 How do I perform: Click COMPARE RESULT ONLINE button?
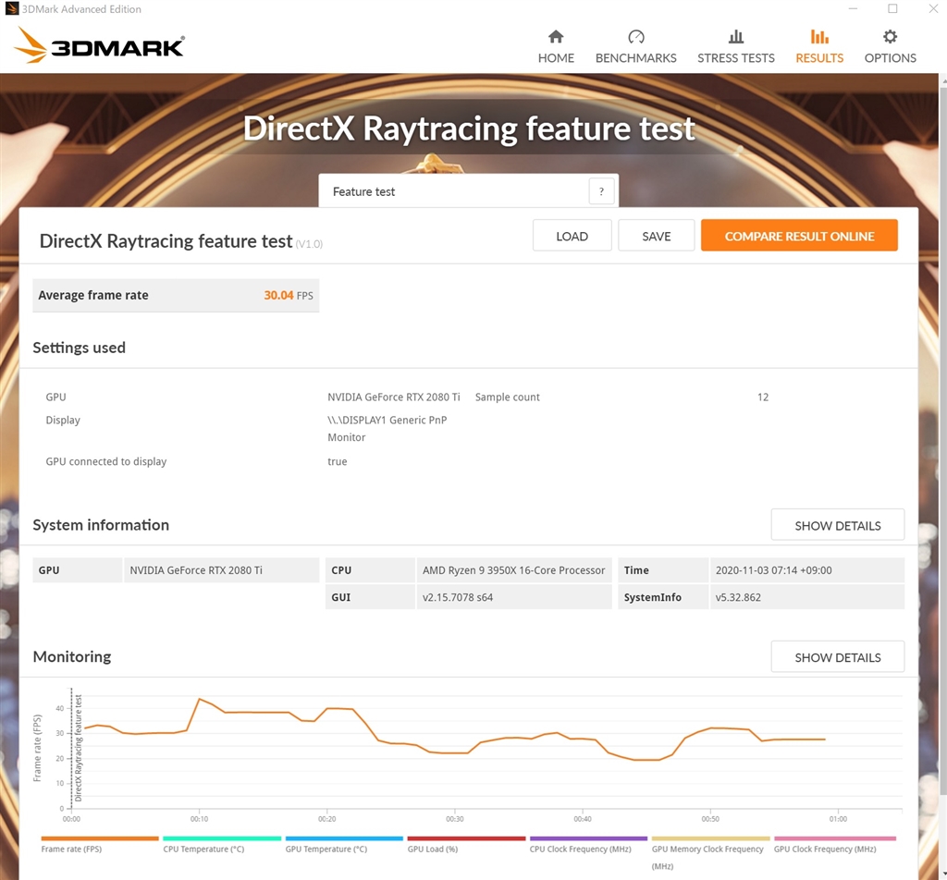pos(799,236)
